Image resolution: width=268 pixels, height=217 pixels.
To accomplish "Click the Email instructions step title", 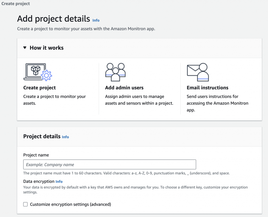I will 208,88.
